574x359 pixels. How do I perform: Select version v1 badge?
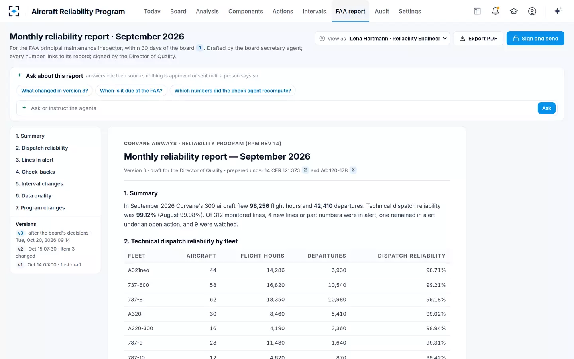point(20,265)
